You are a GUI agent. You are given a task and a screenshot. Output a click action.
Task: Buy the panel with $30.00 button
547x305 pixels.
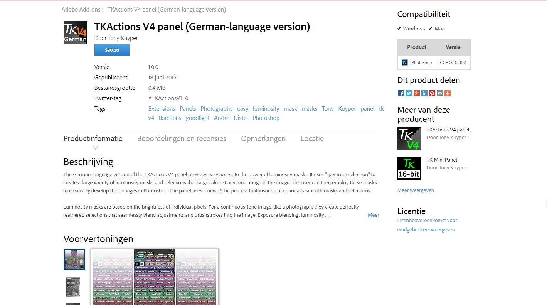[x=112, y=50]
